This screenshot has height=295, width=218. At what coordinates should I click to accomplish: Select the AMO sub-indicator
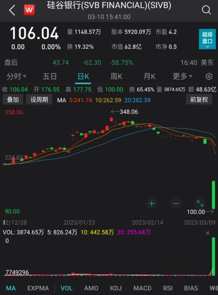[91, 288]
